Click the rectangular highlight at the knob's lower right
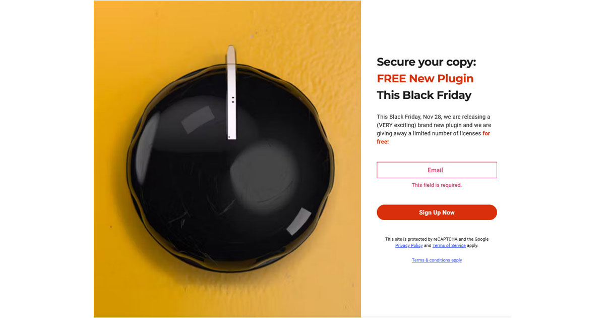Image resolution: width=605 pixels, height=318 pixels. (299, 222)
